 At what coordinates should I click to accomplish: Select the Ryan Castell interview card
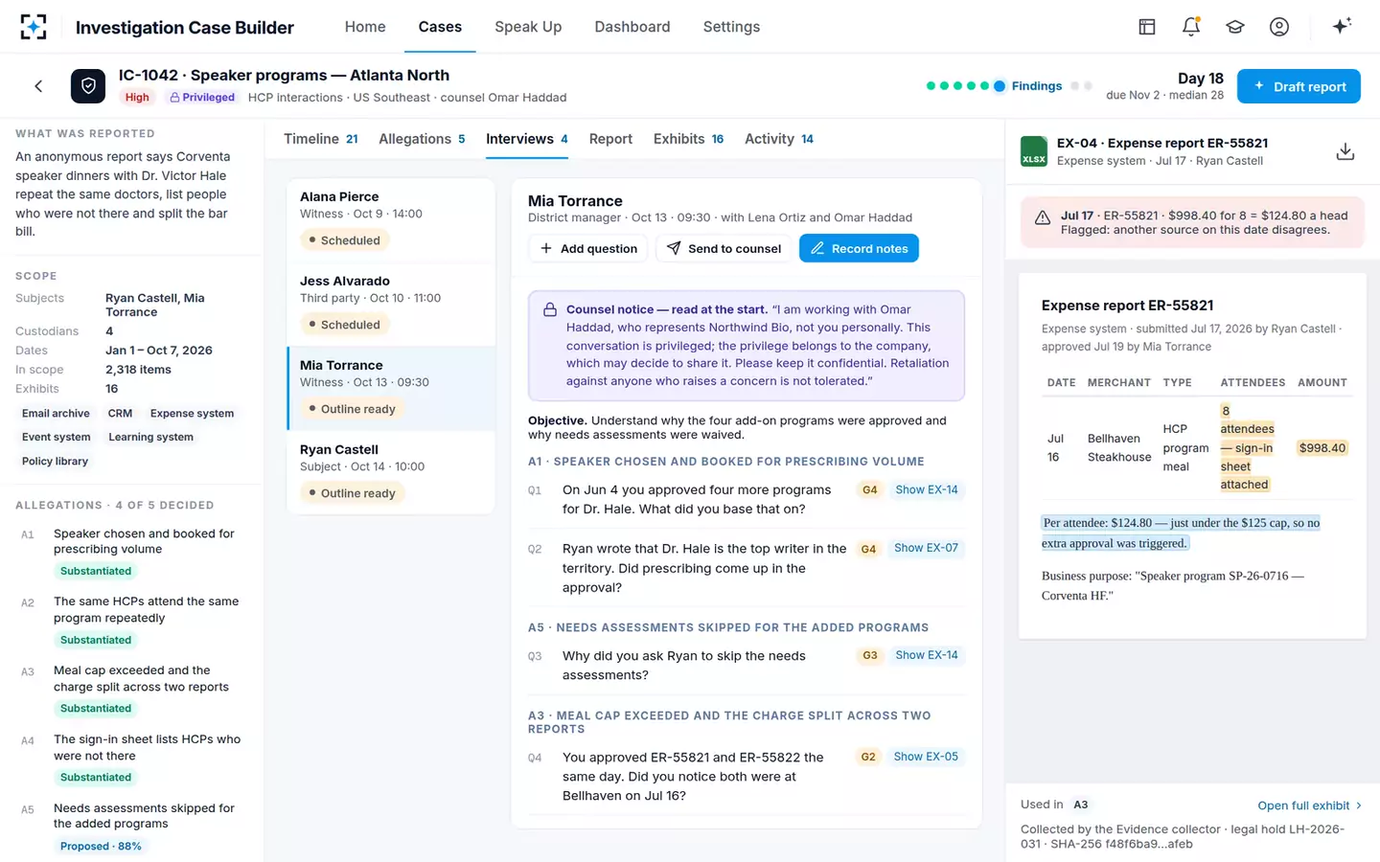click(391, 472)
